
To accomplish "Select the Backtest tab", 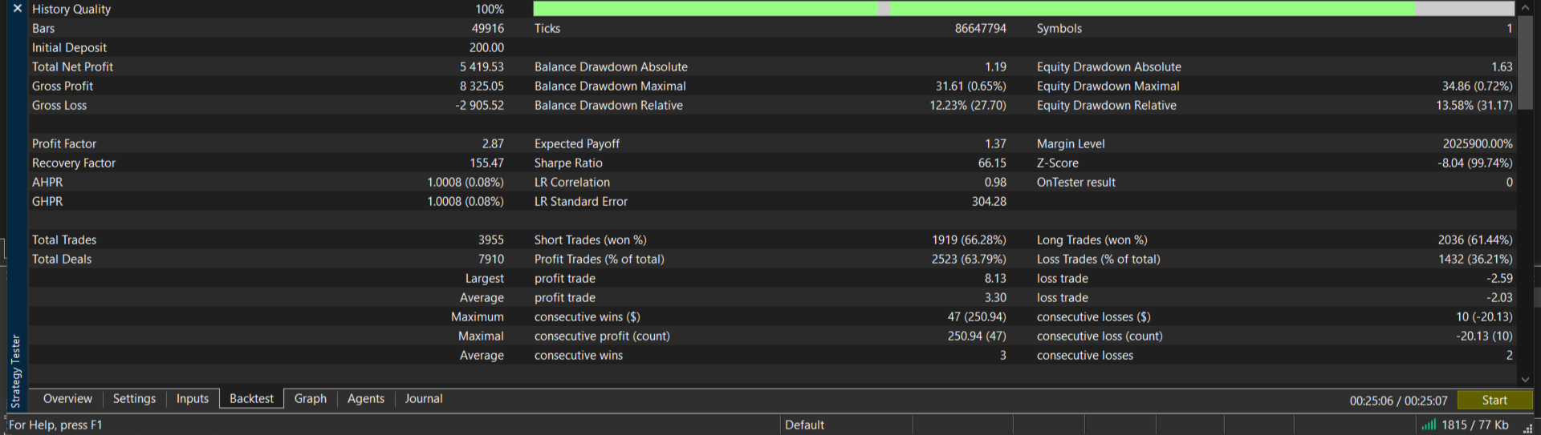I will (x=251, y=399).
